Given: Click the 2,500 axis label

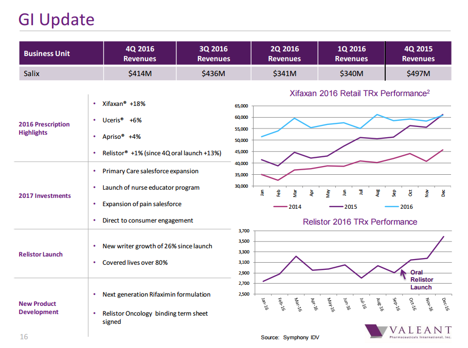Looking at the screenshot, I should (x=244, y=294).
